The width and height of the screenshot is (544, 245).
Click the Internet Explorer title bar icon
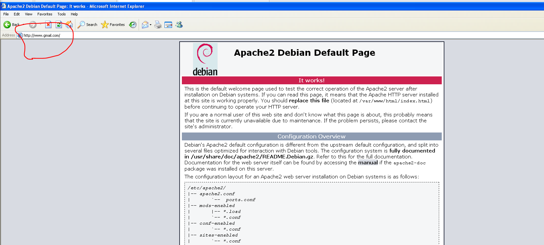tap(4, 6)
